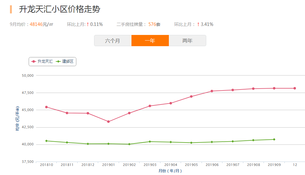Switch to the 六个月 tab
The image size is (305, 175).
pyautogui.click(x=113, y=41)
